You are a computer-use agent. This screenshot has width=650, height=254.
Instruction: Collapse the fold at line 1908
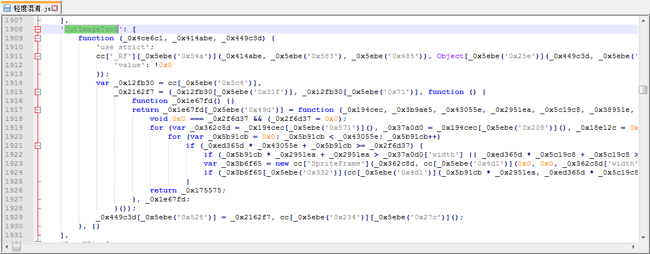click(x=38, y=29)
